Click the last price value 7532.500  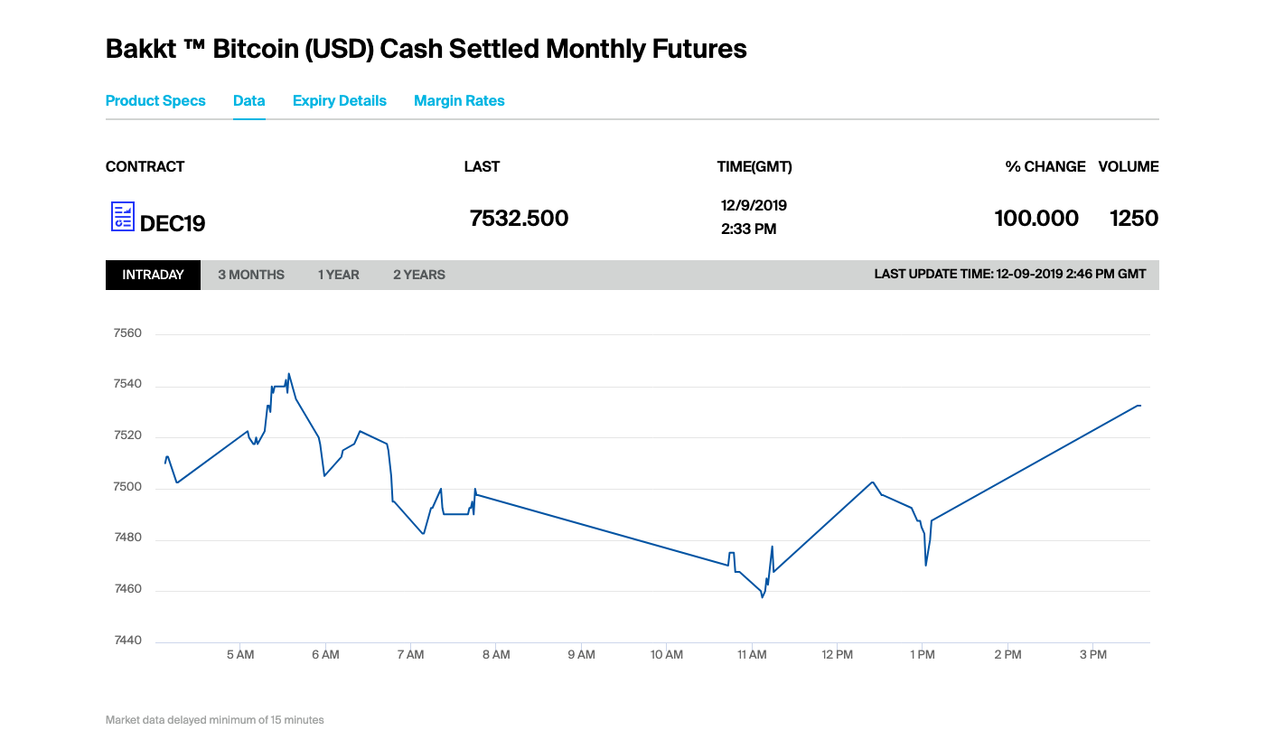519,218
